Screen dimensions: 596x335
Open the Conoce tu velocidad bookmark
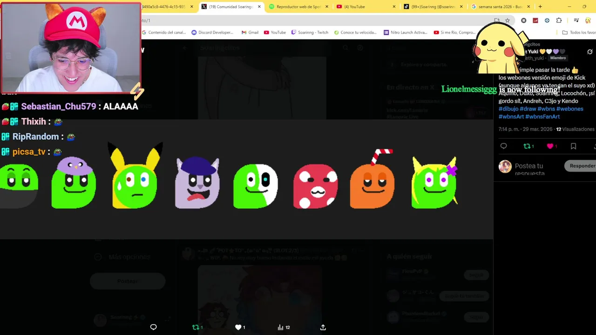(x=355, y=33)
